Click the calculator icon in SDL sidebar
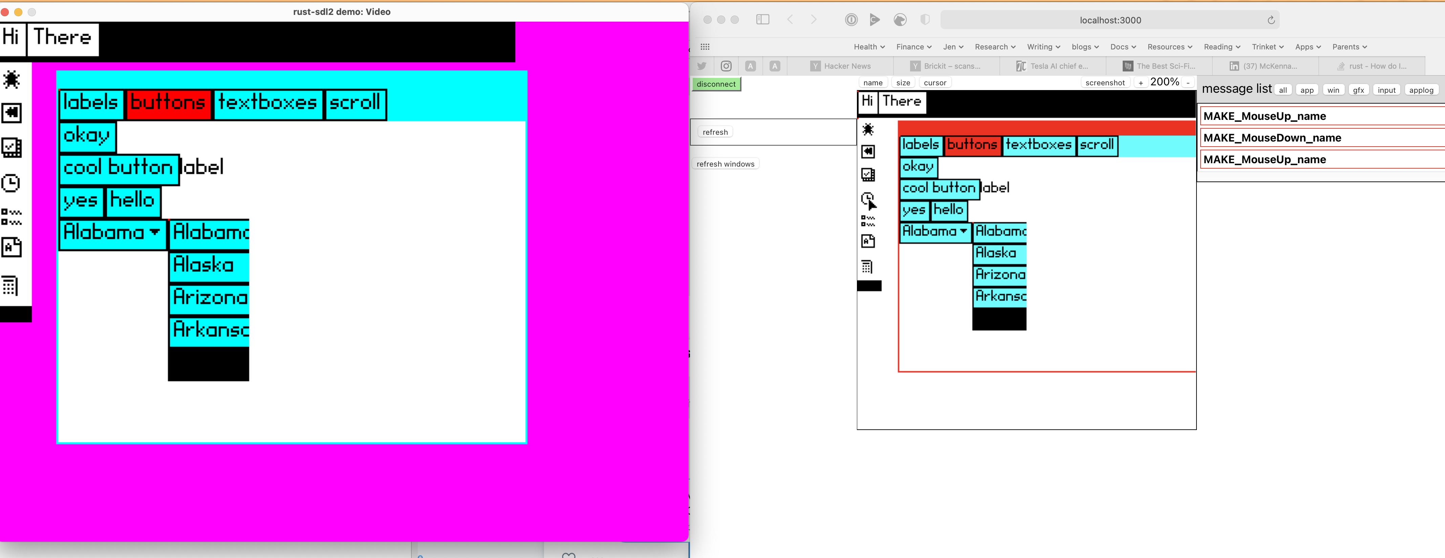The width and height of the screenshot is (1445, 558). coord(10,285)
